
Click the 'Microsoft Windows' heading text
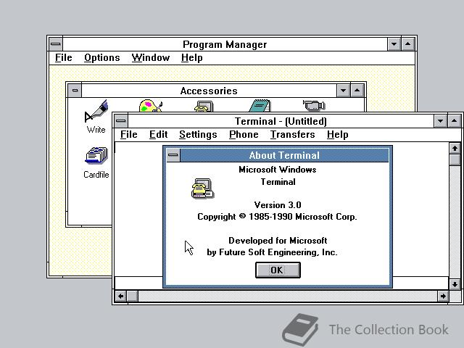pyautogui.click(x=278, y=170)
